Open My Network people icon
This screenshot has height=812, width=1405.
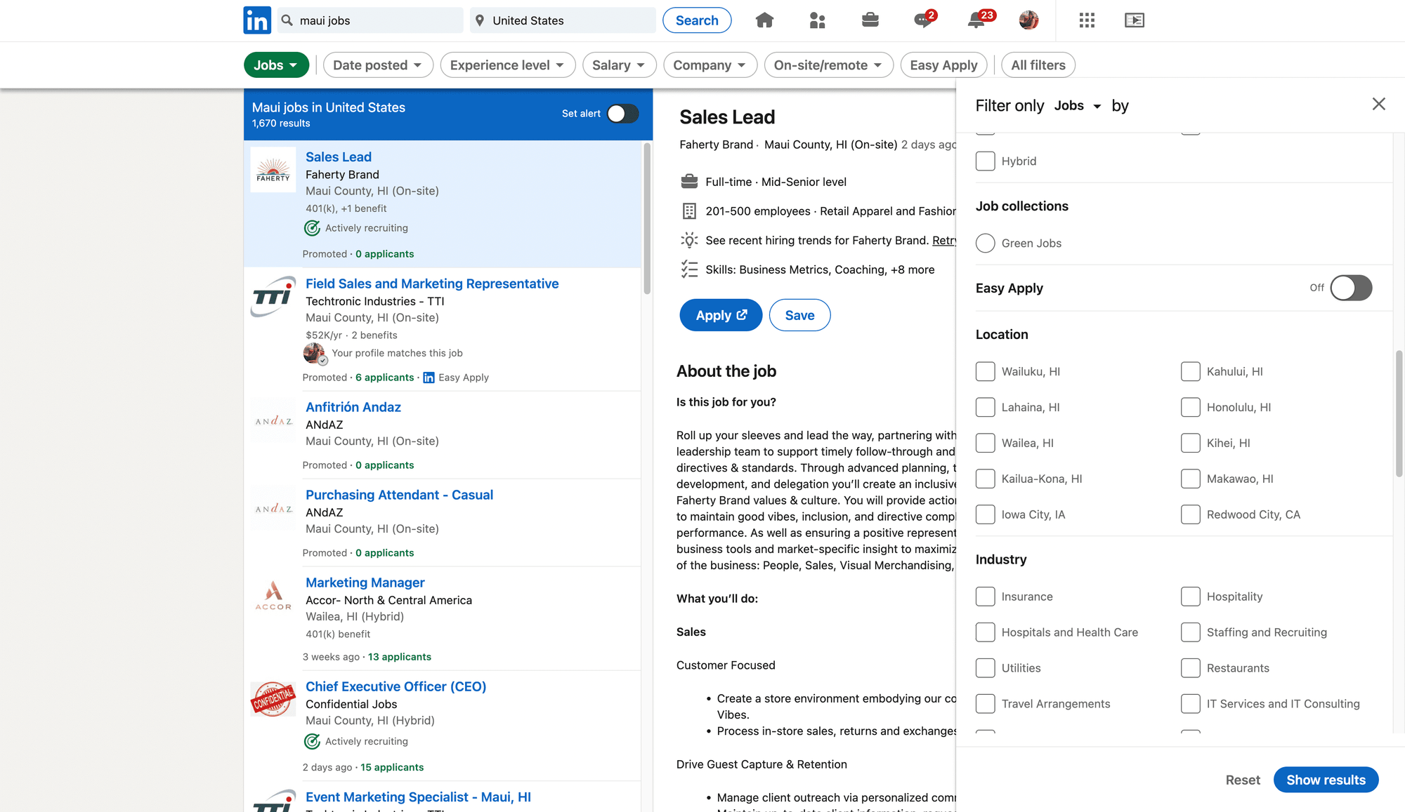[817, 20]
